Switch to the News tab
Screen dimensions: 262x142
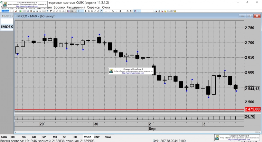pos(108,137)
